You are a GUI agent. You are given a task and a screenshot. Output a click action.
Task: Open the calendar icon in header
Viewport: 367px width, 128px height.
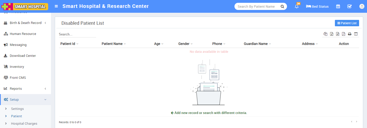point(338,7)
